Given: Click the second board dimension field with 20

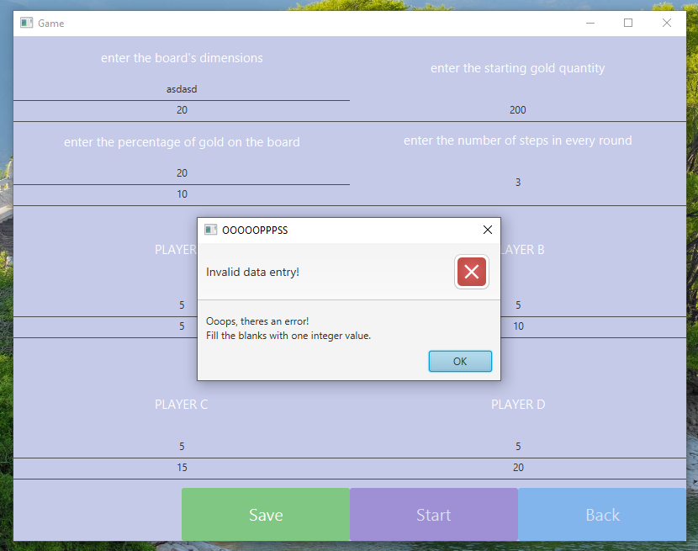Looking at the screenshot, I should point(182,110).
